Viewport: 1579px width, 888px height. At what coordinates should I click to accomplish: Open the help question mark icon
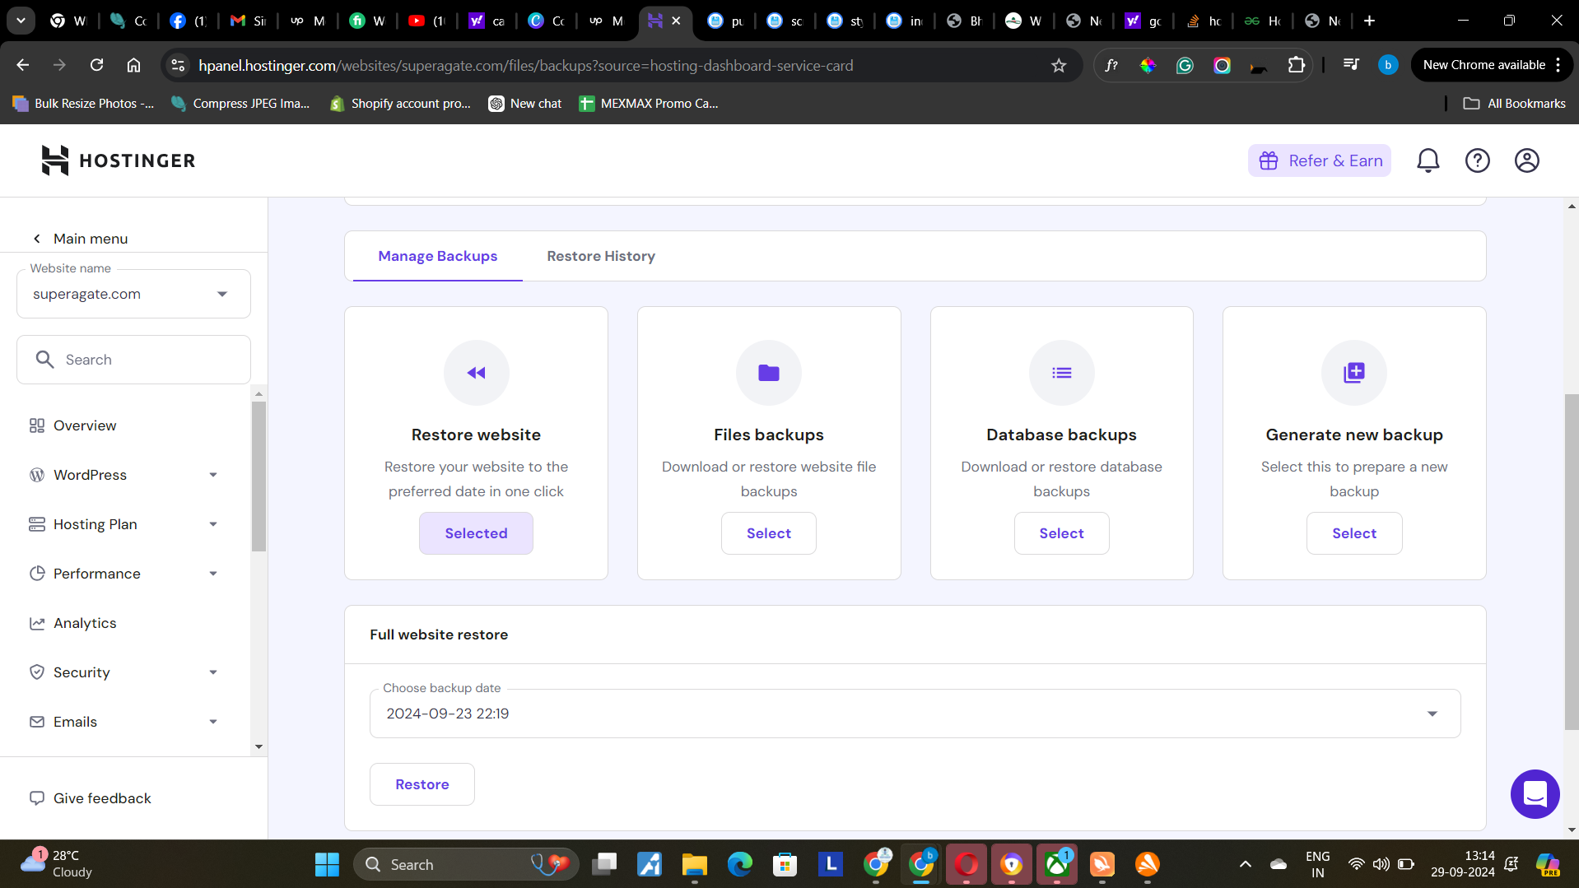pyautogui.click(x=1477, y=160)
